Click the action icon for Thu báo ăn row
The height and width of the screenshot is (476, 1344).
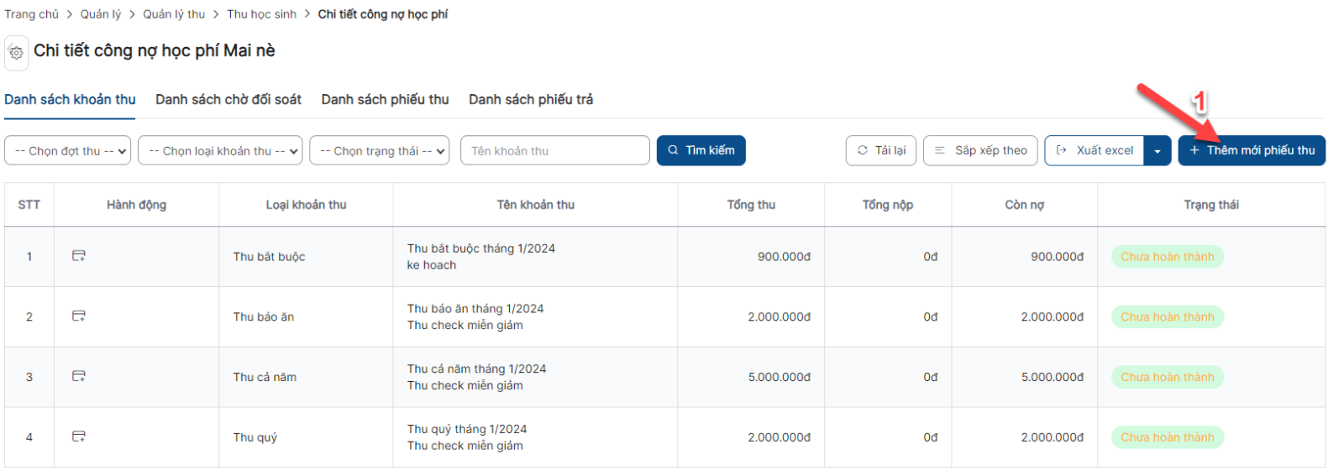[x=79, y=316]
